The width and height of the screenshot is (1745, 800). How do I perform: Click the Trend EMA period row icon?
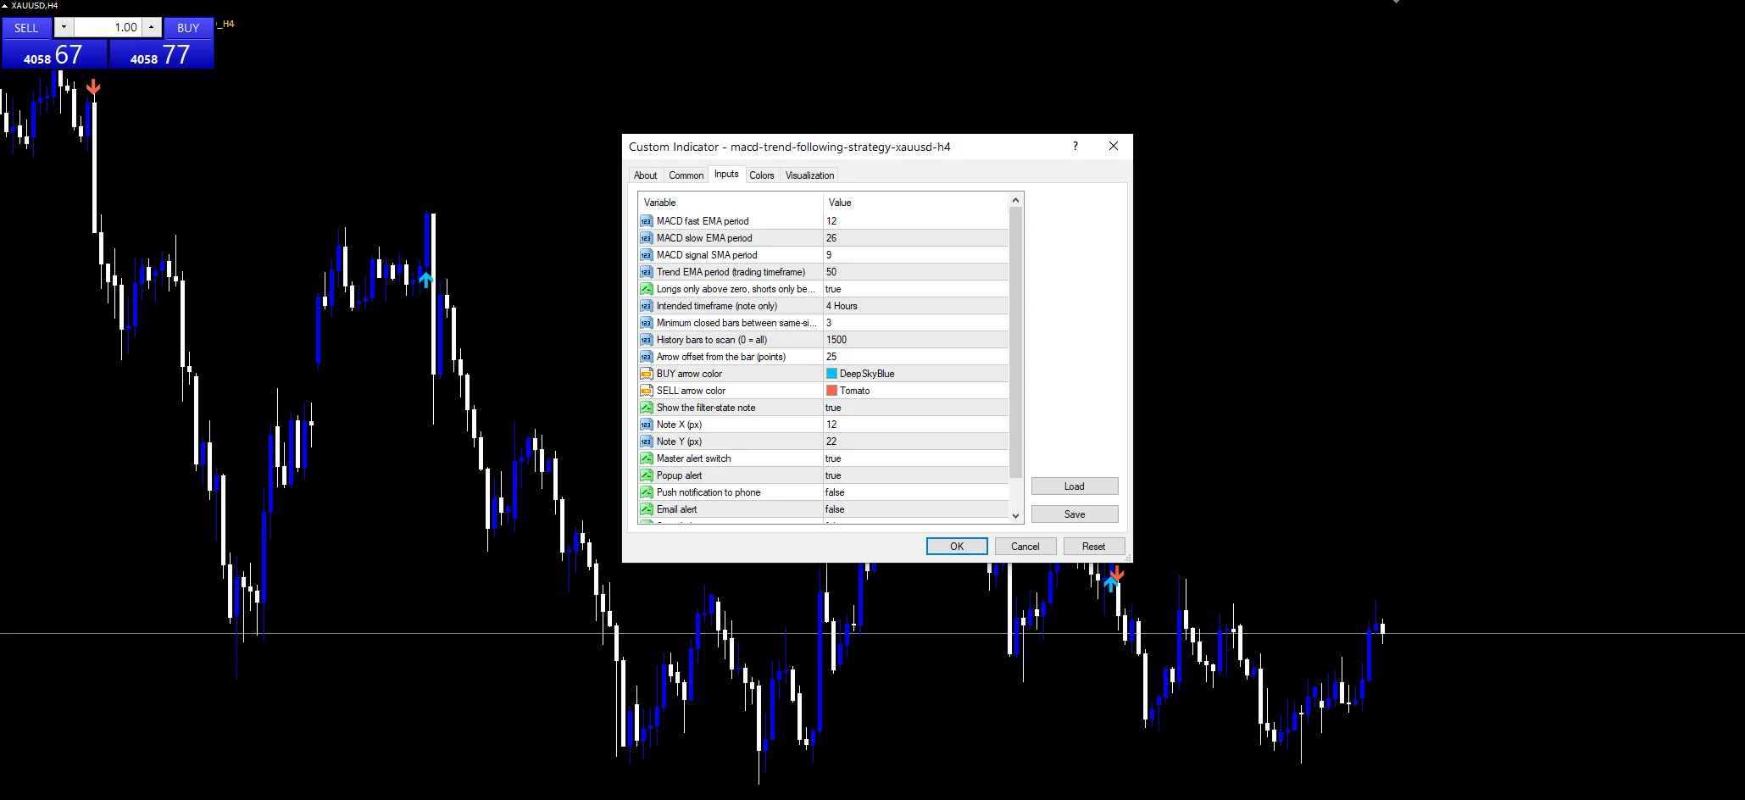[x=647, y=272]
